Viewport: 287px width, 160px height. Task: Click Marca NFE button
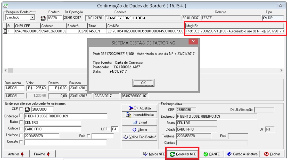pos(154,154)
